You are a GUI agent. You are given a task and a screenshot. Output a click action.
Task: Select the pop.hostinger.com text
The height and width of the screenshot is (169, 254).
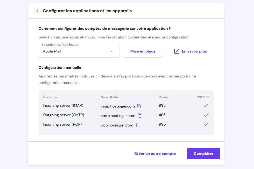[x=117, y=125]
